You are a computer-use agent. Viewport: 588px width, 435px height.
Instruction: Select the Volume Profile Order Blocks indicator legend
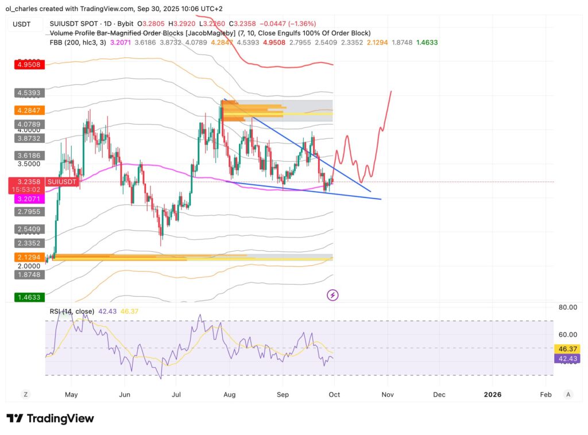click(x=210, y=33)
